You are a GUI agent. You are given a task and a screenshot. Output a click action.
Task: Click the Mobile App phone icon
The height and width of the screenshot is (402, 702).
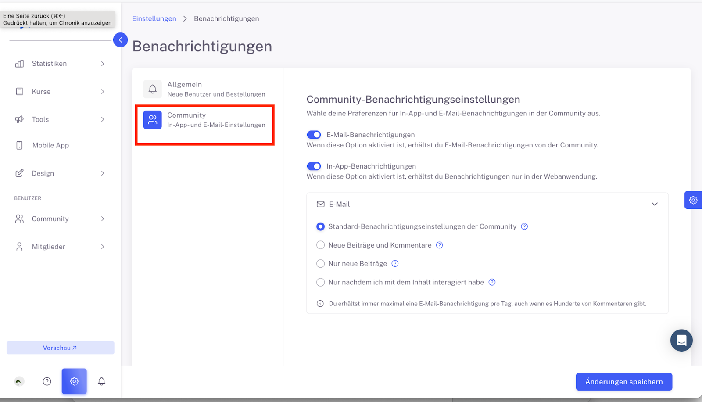(19, 145)
